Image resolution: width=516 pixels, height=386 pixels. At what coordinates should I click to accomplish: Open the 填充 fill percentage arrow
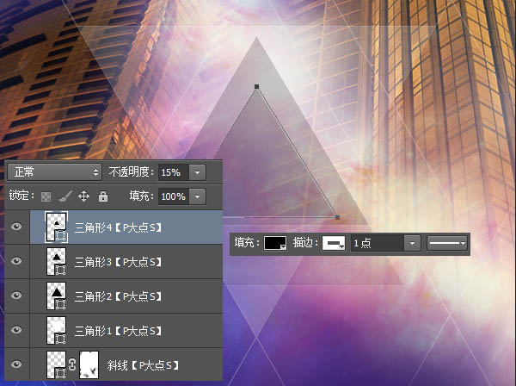[x=197, y=196]
